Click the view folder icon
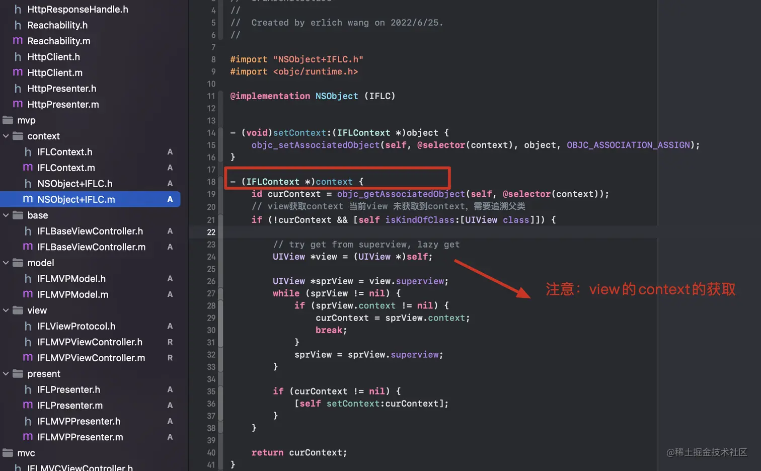This screenshot has width=761, height=471. (18, 310)
